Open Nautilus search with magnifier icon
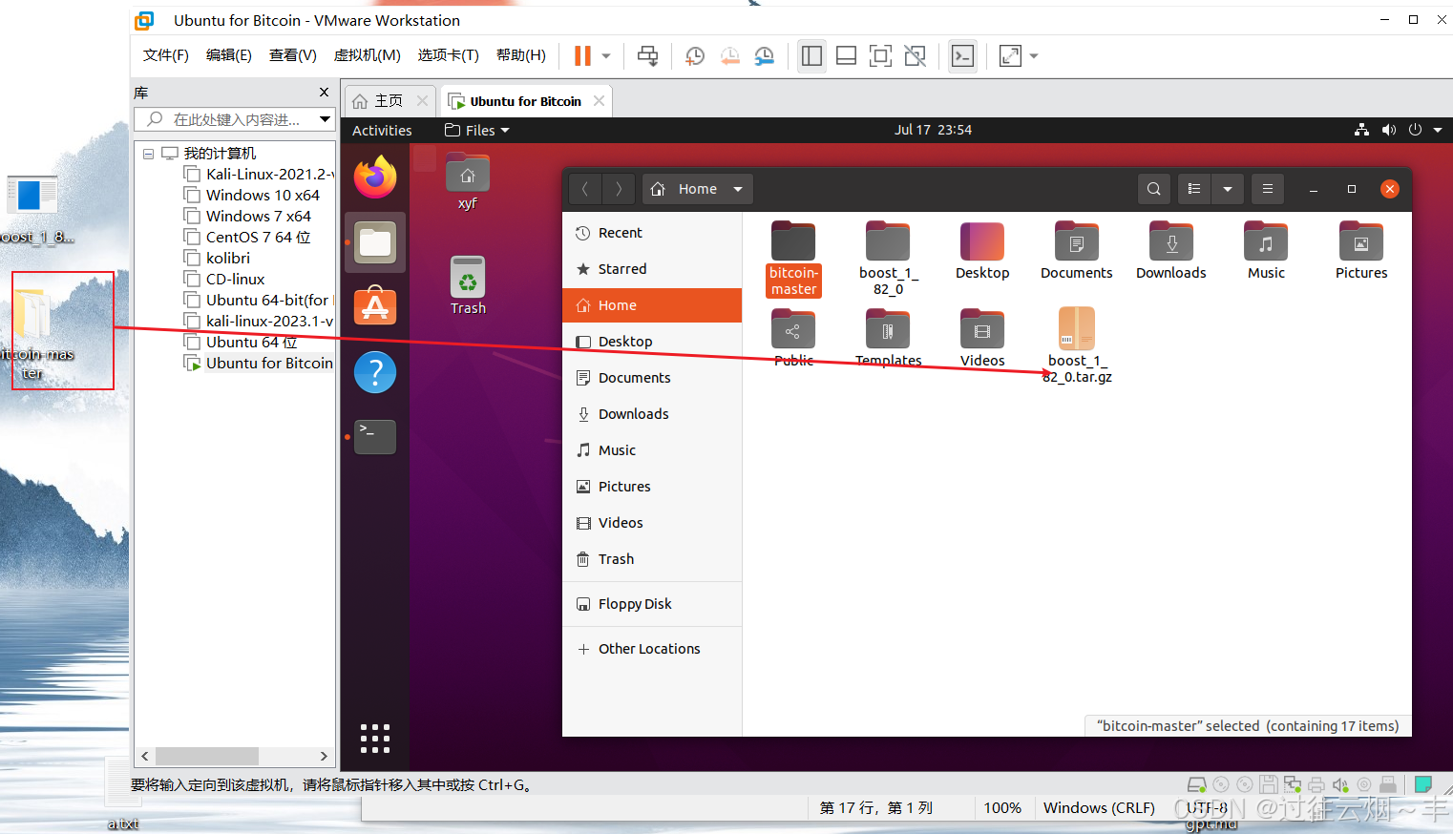The width and height of the screenshot is (1453, 834). (1153, 188)
